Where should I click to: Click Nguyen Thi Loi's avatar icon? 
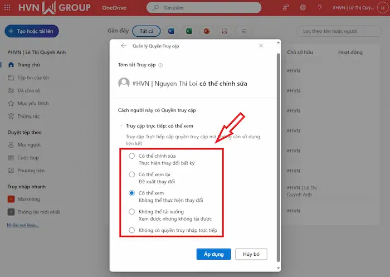[x=124, y=83]
